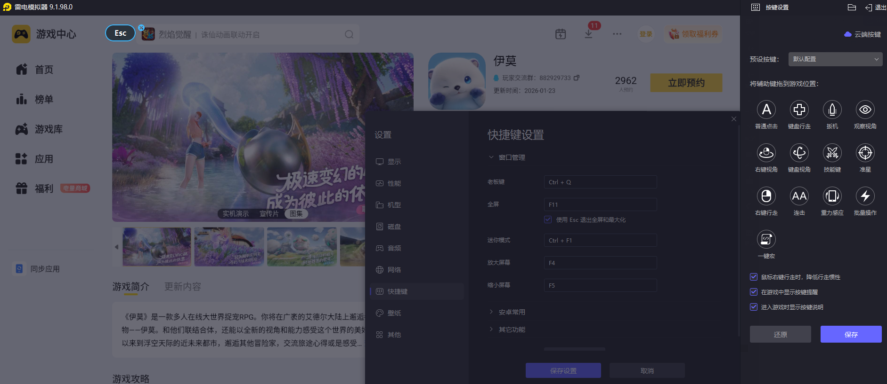Toggle 在游戏中显示按键提醒 checkbox
887x384 pixels.
tap(754, 292)
